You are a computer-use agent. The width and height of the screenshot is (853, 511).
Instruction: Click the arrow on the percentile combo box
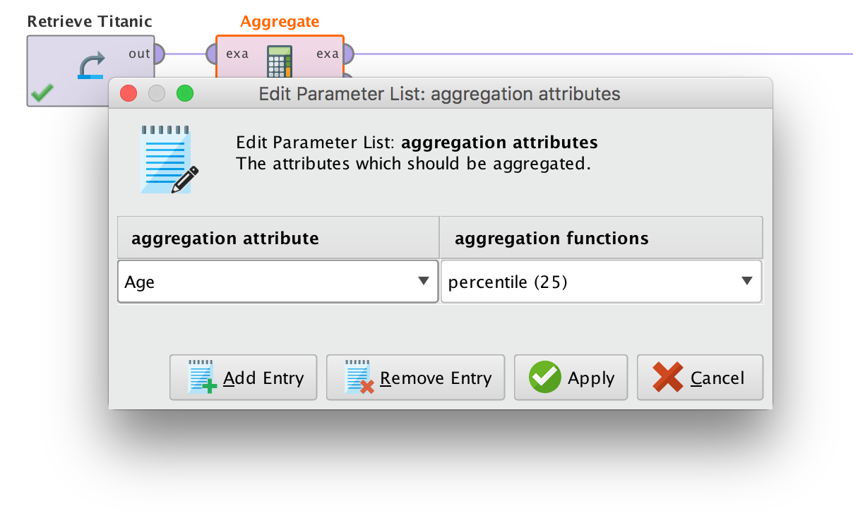click(747, 281)
